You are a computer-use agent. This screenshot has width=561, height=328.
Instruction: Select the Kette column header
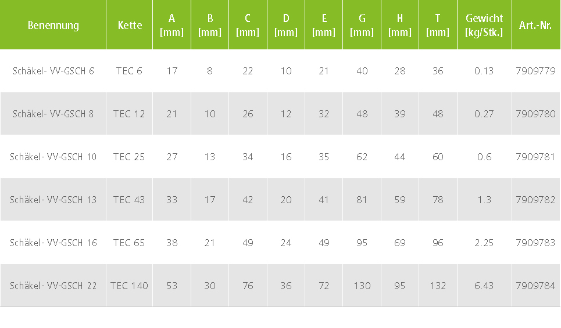click(130, 25)
